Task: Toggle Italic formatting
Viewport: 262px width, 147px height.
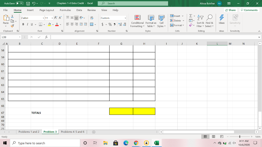Action: [27, 24]
